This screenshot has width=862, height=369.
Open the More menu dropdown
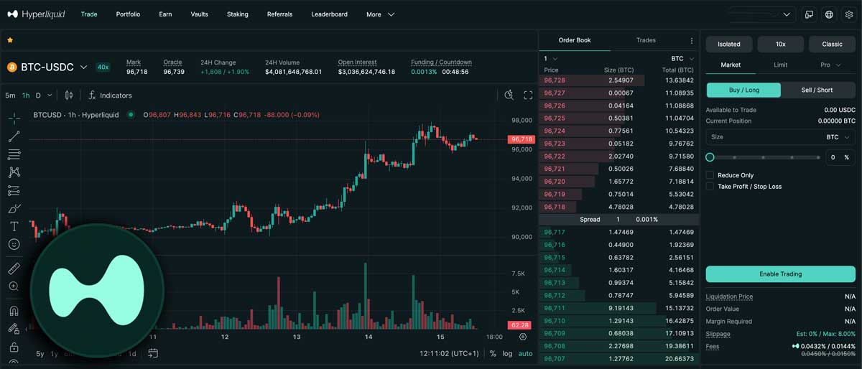380,14
